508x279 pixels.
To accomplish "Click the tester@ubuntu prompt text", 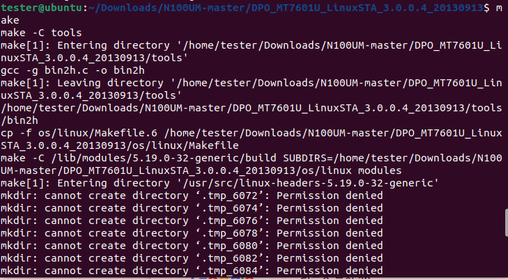I will [x=42, y=8].
